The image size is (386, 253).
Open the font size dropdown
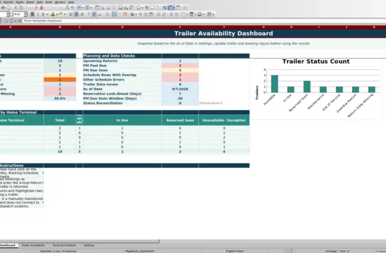pos(25,14)
